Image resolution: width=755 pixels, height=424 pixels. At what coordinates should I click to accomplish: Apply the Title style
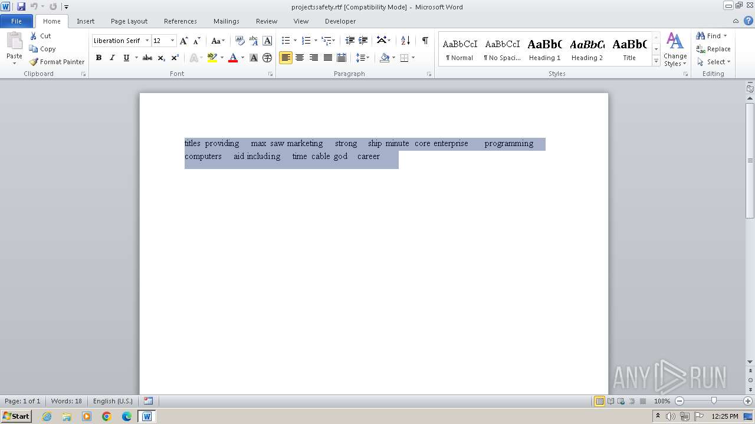(x=629, y=49)
